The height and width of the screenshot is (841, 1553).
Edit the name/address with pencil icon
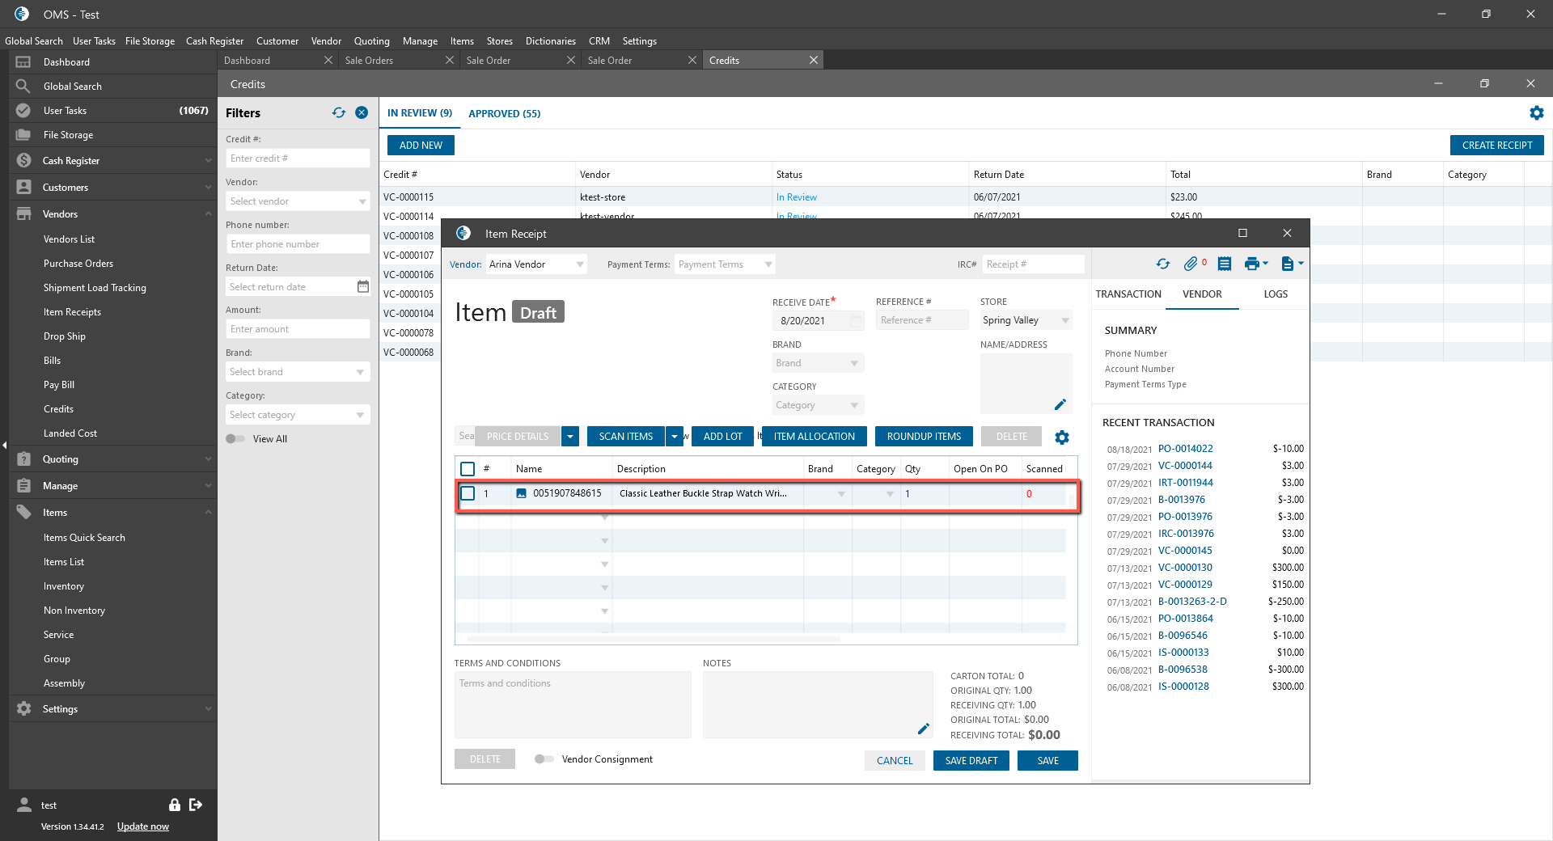(x=1060, y=404)
